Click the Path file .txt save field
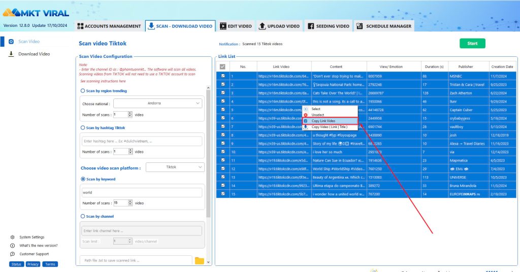This screenshot has width=520, height=272. click(x=136, y=260)
